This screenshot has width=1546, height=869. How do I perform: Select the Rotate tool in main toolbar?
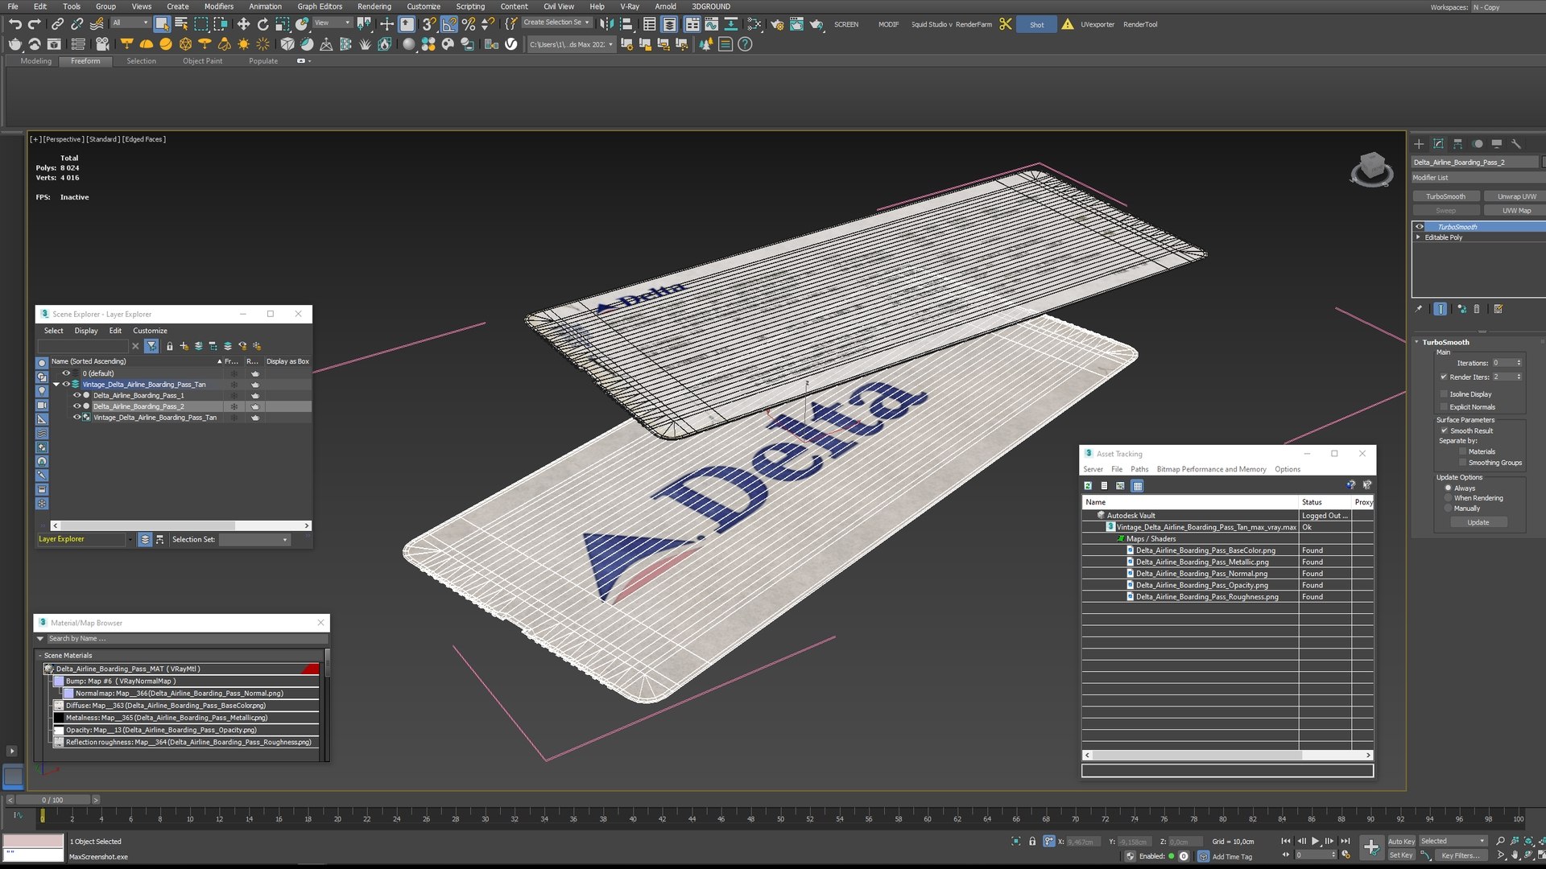(x=263, y=24)
